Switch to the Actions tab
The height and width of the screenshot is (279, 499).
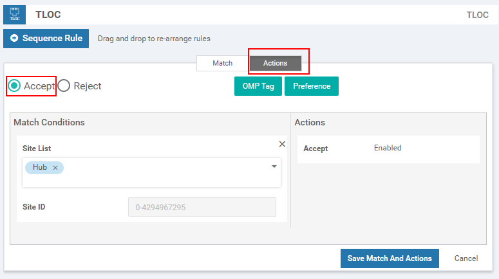coord(276,63)
